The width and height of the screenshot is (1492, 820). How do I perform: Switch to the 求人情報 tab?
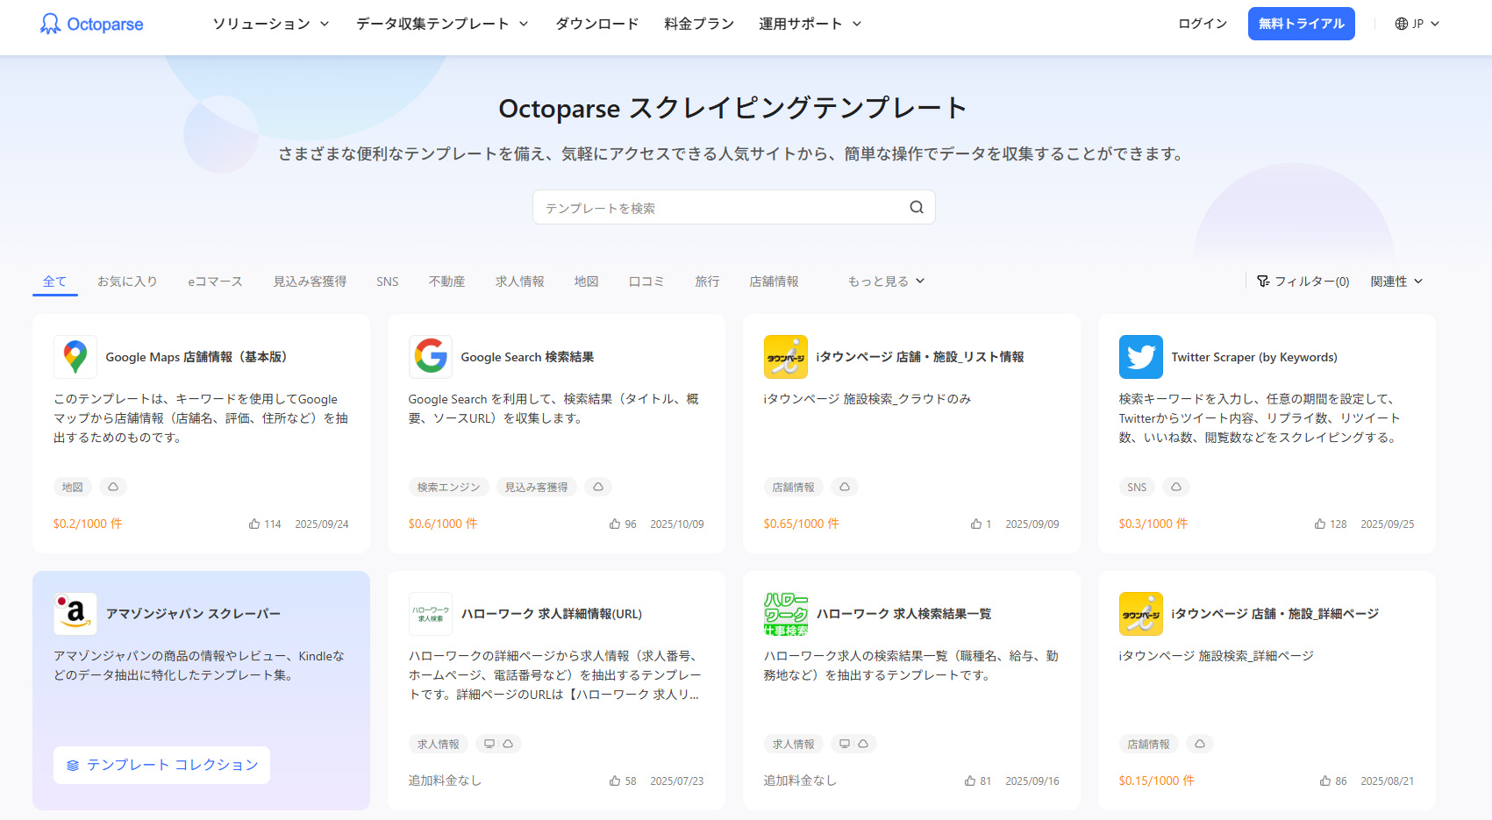click(x=519, y=282)
